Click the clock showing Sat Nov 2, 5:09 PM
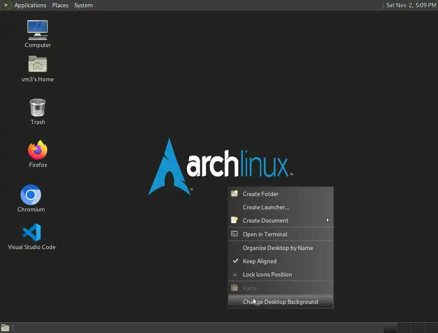The height and width of the screenshot is (333, 438). point(411,5)
